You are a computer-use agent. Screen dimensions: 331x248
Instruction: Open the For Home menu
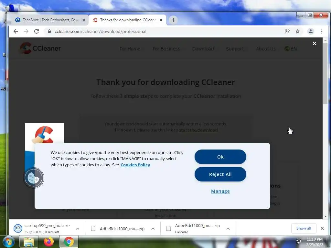point(130,49)
